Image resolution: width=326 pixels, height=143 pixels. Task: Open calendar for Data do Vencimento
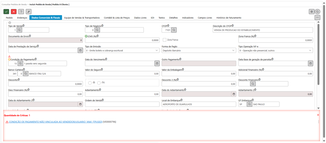(157, 63)
